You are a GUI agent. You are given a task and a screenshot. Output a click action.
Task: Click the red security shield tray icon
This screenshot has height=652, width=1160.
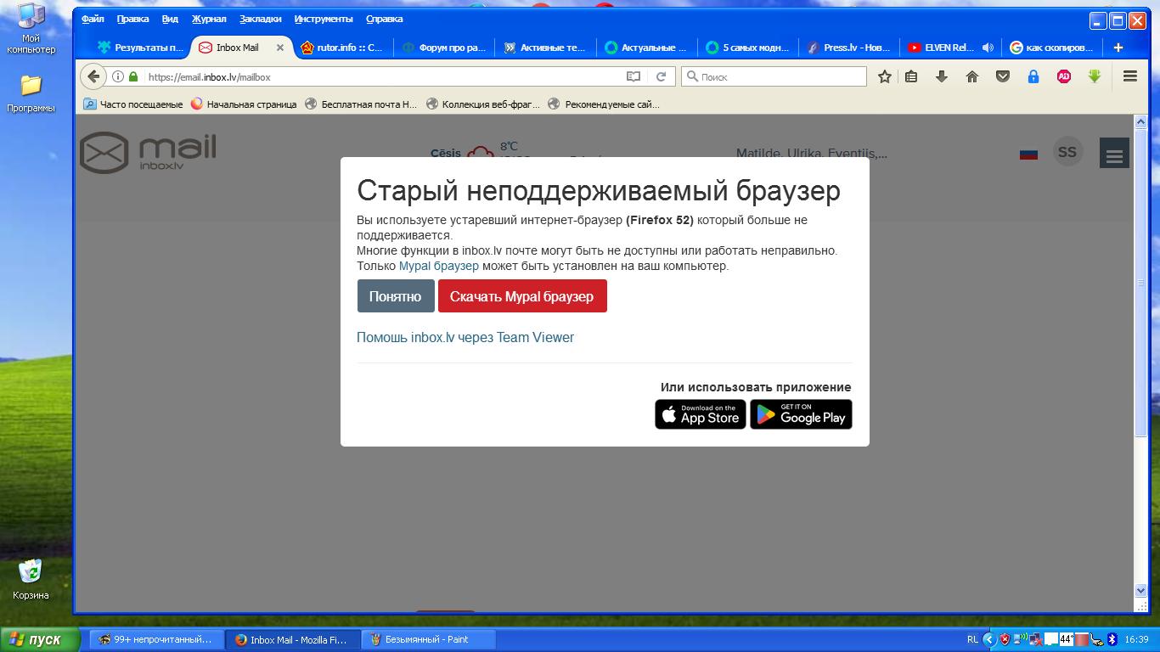tap(1005, 639)
